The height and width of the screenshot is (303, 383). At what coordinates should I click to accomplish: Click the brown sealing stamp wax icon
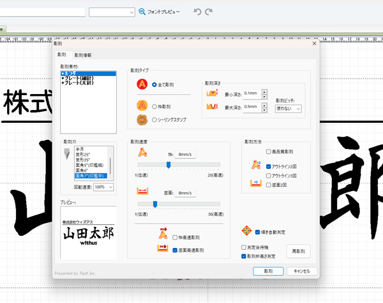point(142,120)
